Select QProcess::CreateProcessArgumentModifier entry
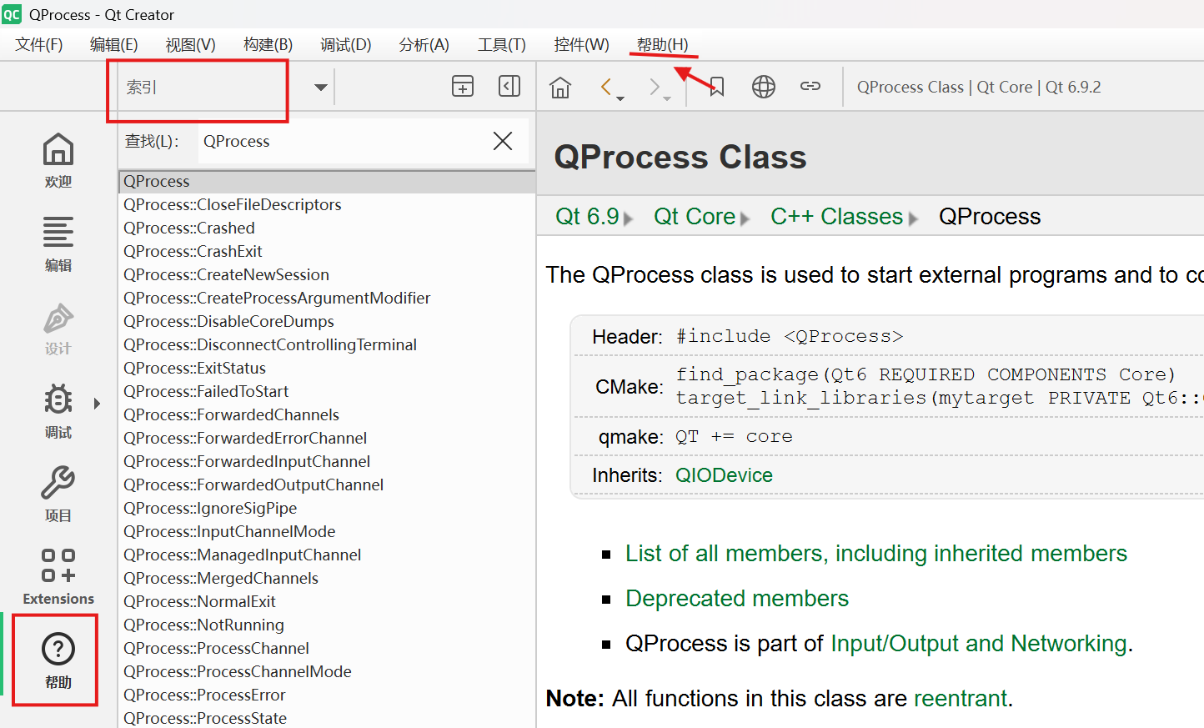Image resolution: width=1204 pixels, height=728 pixels. coord(327,299)
